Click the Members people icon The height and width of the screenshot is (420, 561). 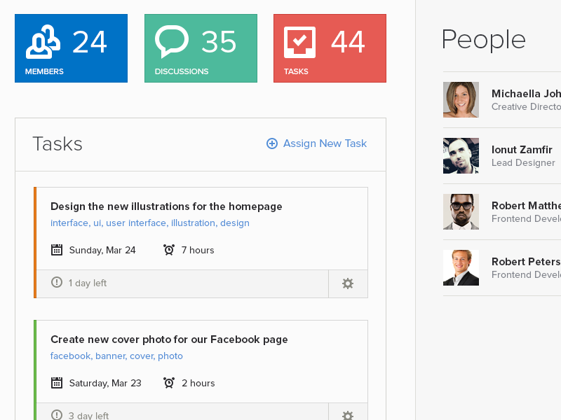click(x=42, y=42)
